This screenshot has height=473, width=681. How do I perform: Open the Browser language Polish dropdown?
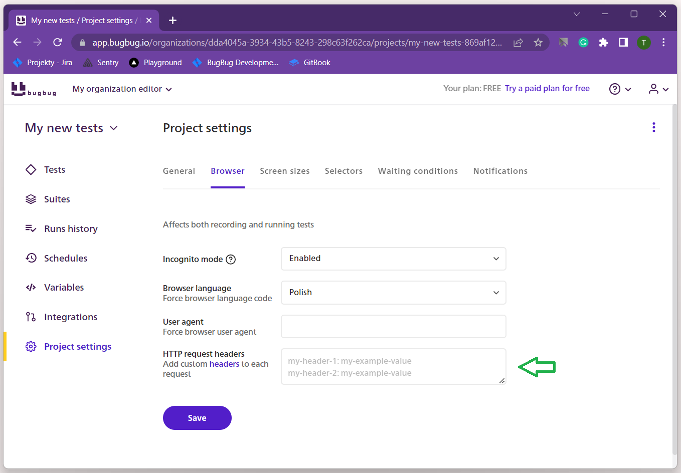click(393, 293)
